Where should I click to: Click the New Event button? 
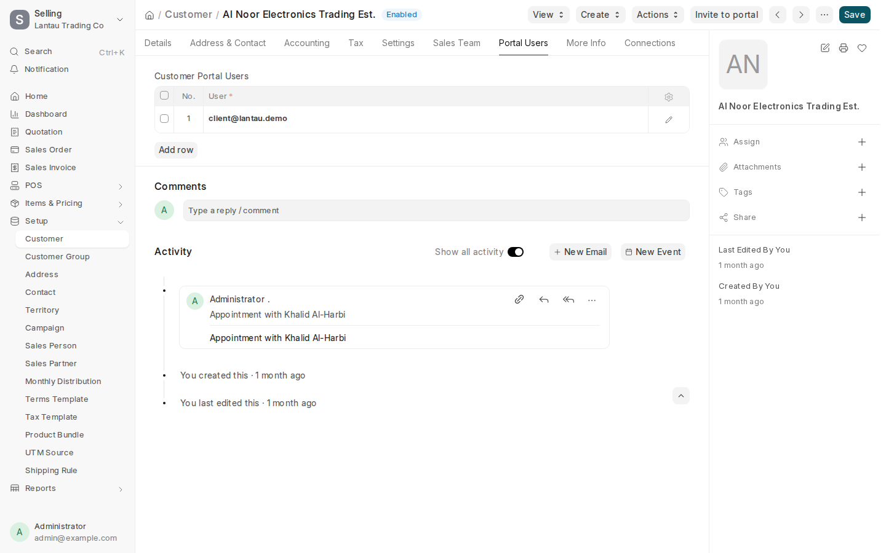[653, 252]
